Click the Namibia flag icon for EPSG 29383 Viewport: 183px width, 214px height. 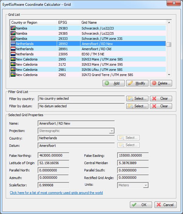13,28
